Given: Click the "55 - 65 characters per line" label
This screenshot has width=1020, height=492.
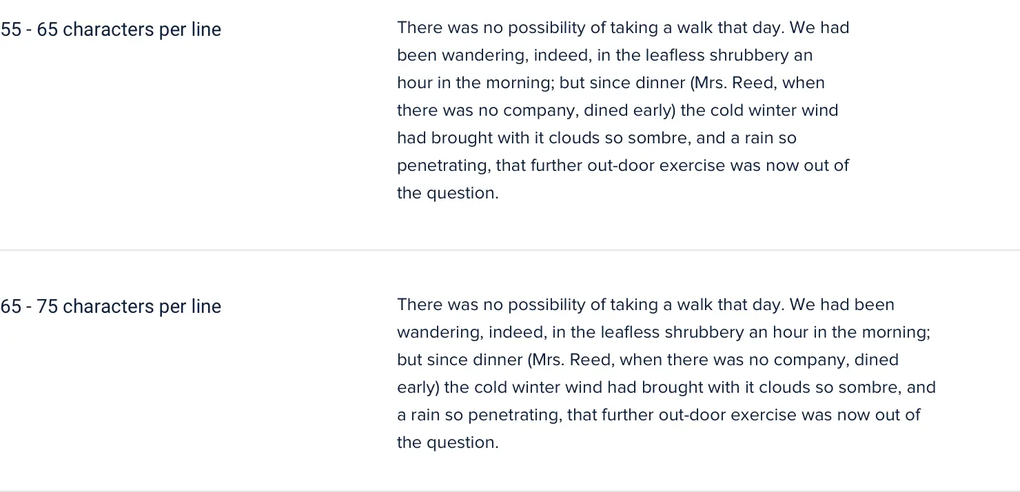Looking at the screenshot, I should (111, 30).
